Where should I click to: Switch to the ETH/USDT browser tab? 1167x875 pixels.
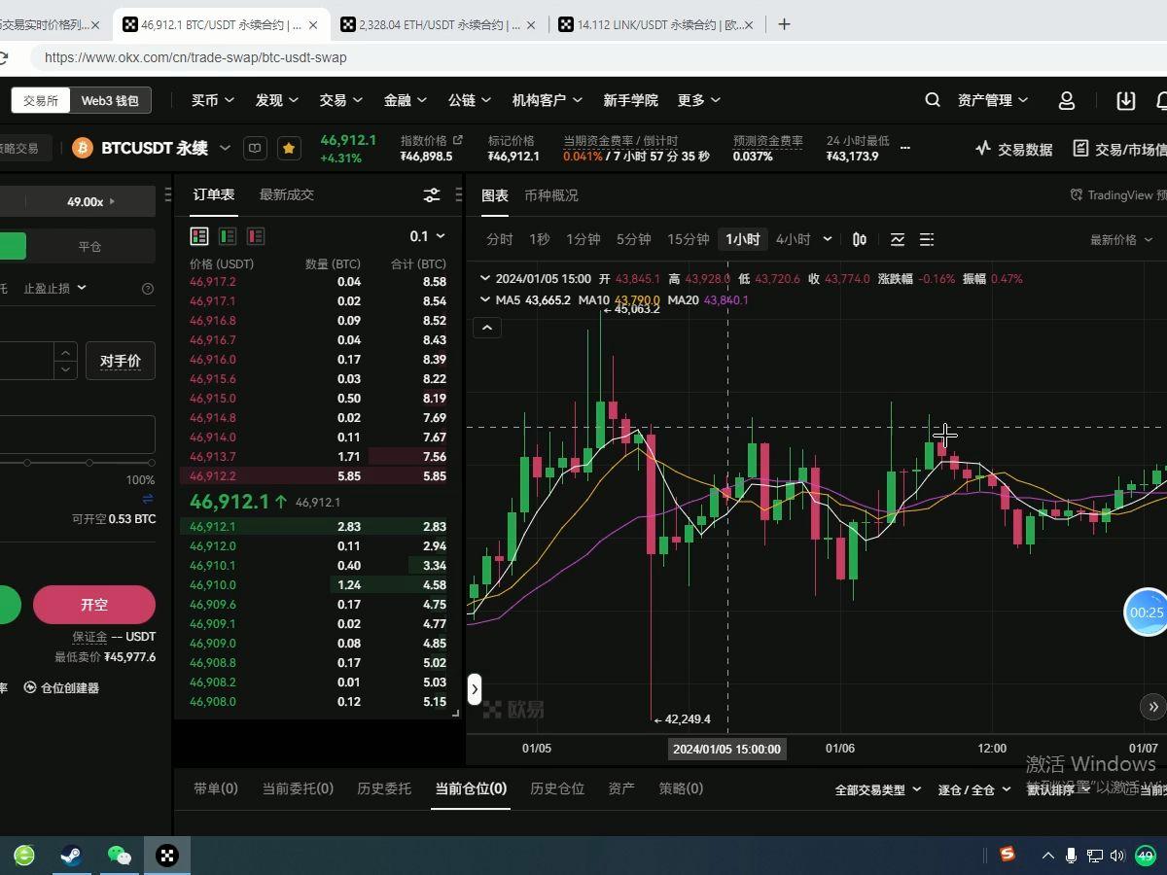point(439,24)
